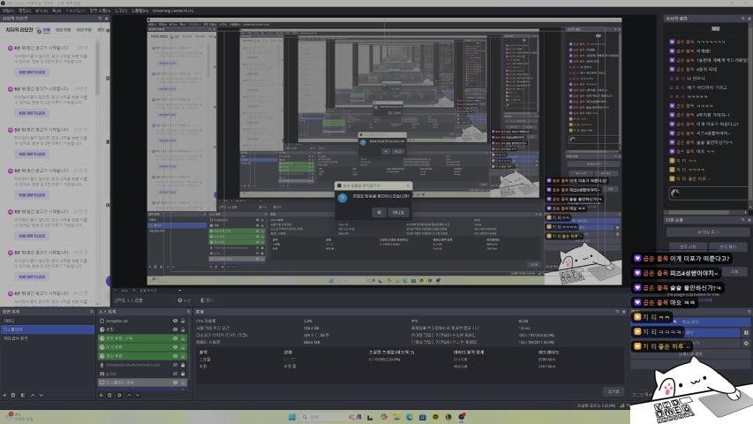This screenshot has width=753, height=424.
Task: Switch to the 미션 후원 tab
Action: pos(84,30)
